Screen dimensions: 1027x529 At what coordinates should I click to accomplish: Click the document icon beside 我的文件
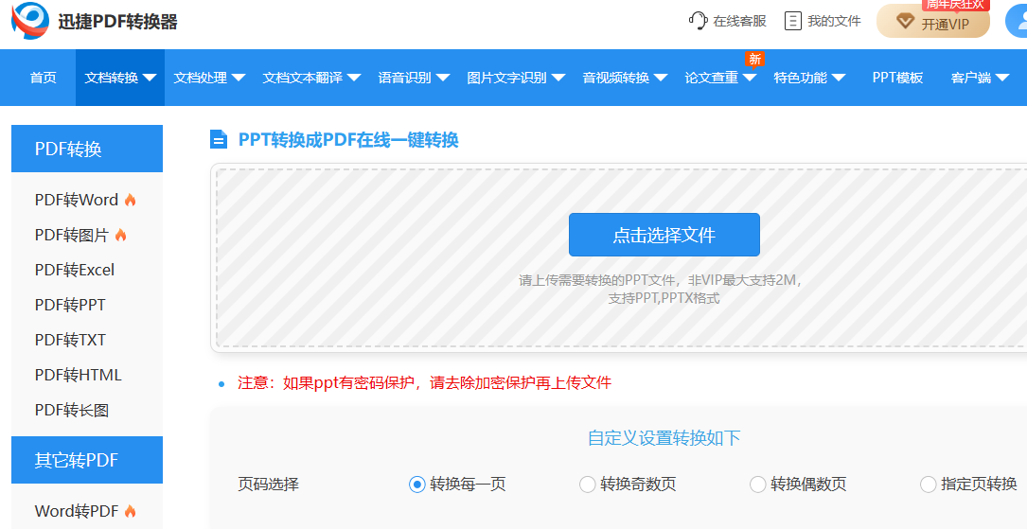coord(792,21)
